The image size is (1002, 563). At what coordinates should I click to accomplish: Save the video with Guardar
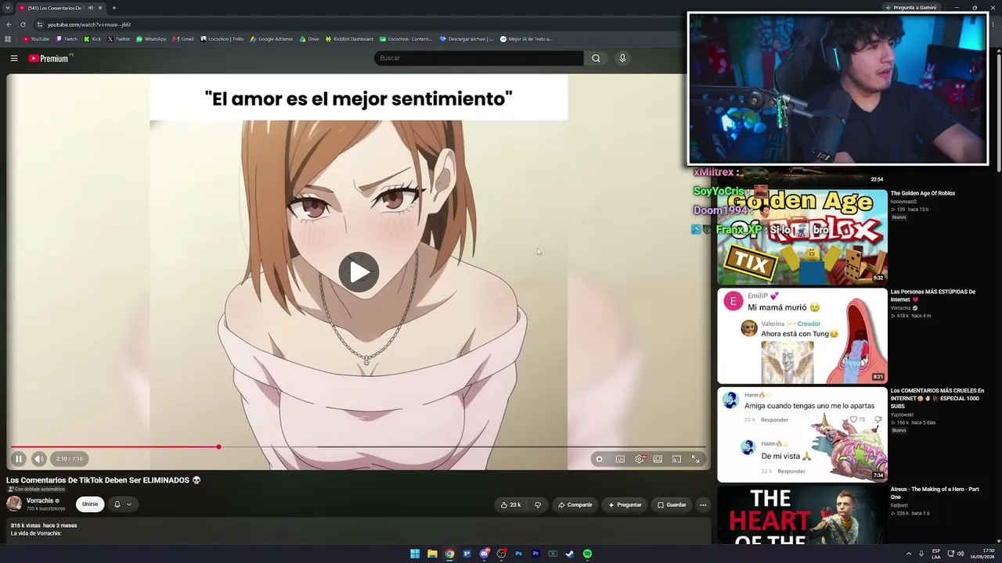672,505
